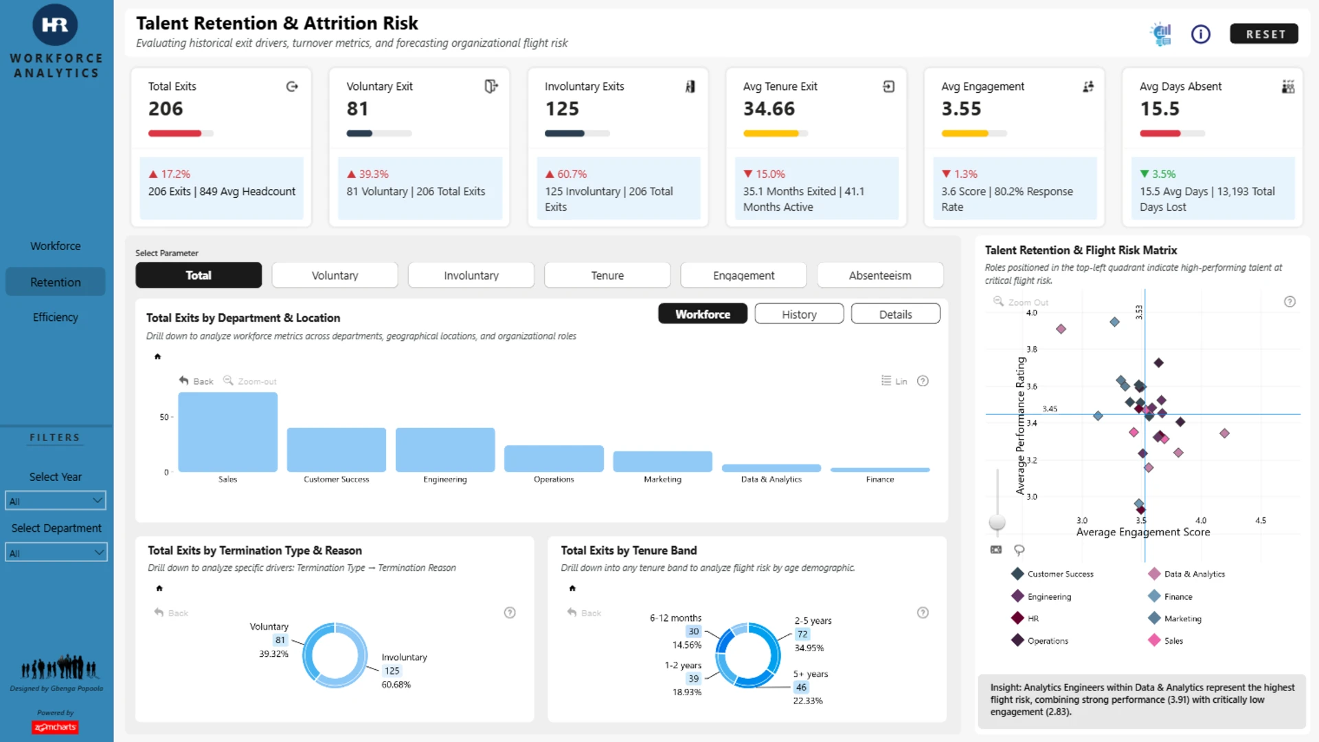
Task: Click the Lin scale icon on bar chart
Action: click(886, 381)
